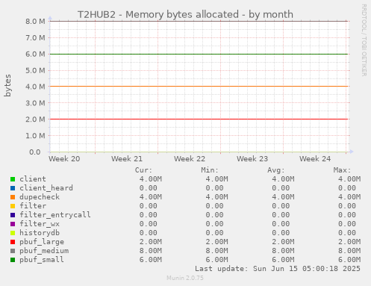
Task: Select the 'dupecheck' legend label
Action: 40,197
